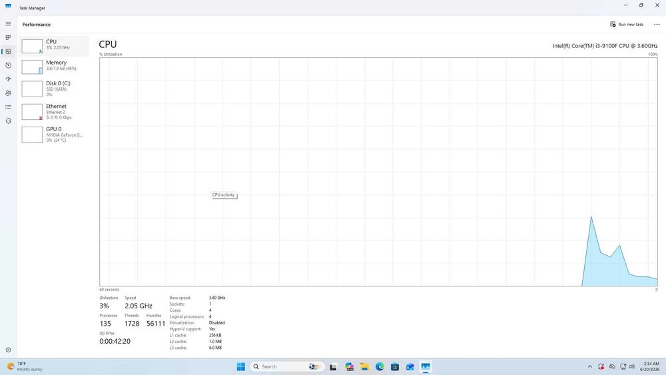Open Task View on the taskbar

click(333, 366)
